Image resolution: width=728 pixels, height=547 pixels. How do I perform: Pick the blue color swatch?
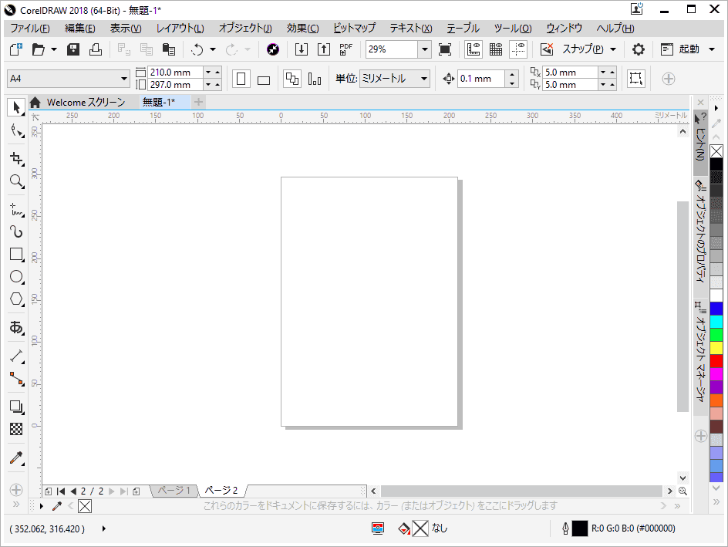coord(716,309)
